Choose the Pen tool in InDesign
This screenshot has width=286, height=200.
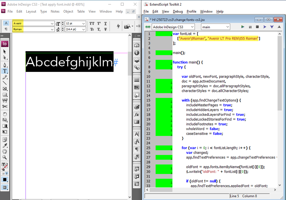[5, 65]
